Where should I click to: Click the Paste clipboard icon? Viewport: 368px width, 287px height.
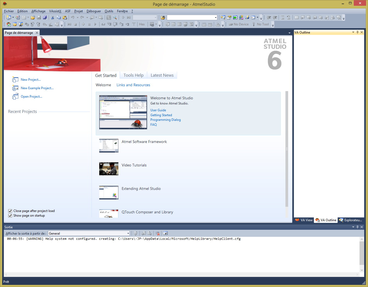[65, 17]
